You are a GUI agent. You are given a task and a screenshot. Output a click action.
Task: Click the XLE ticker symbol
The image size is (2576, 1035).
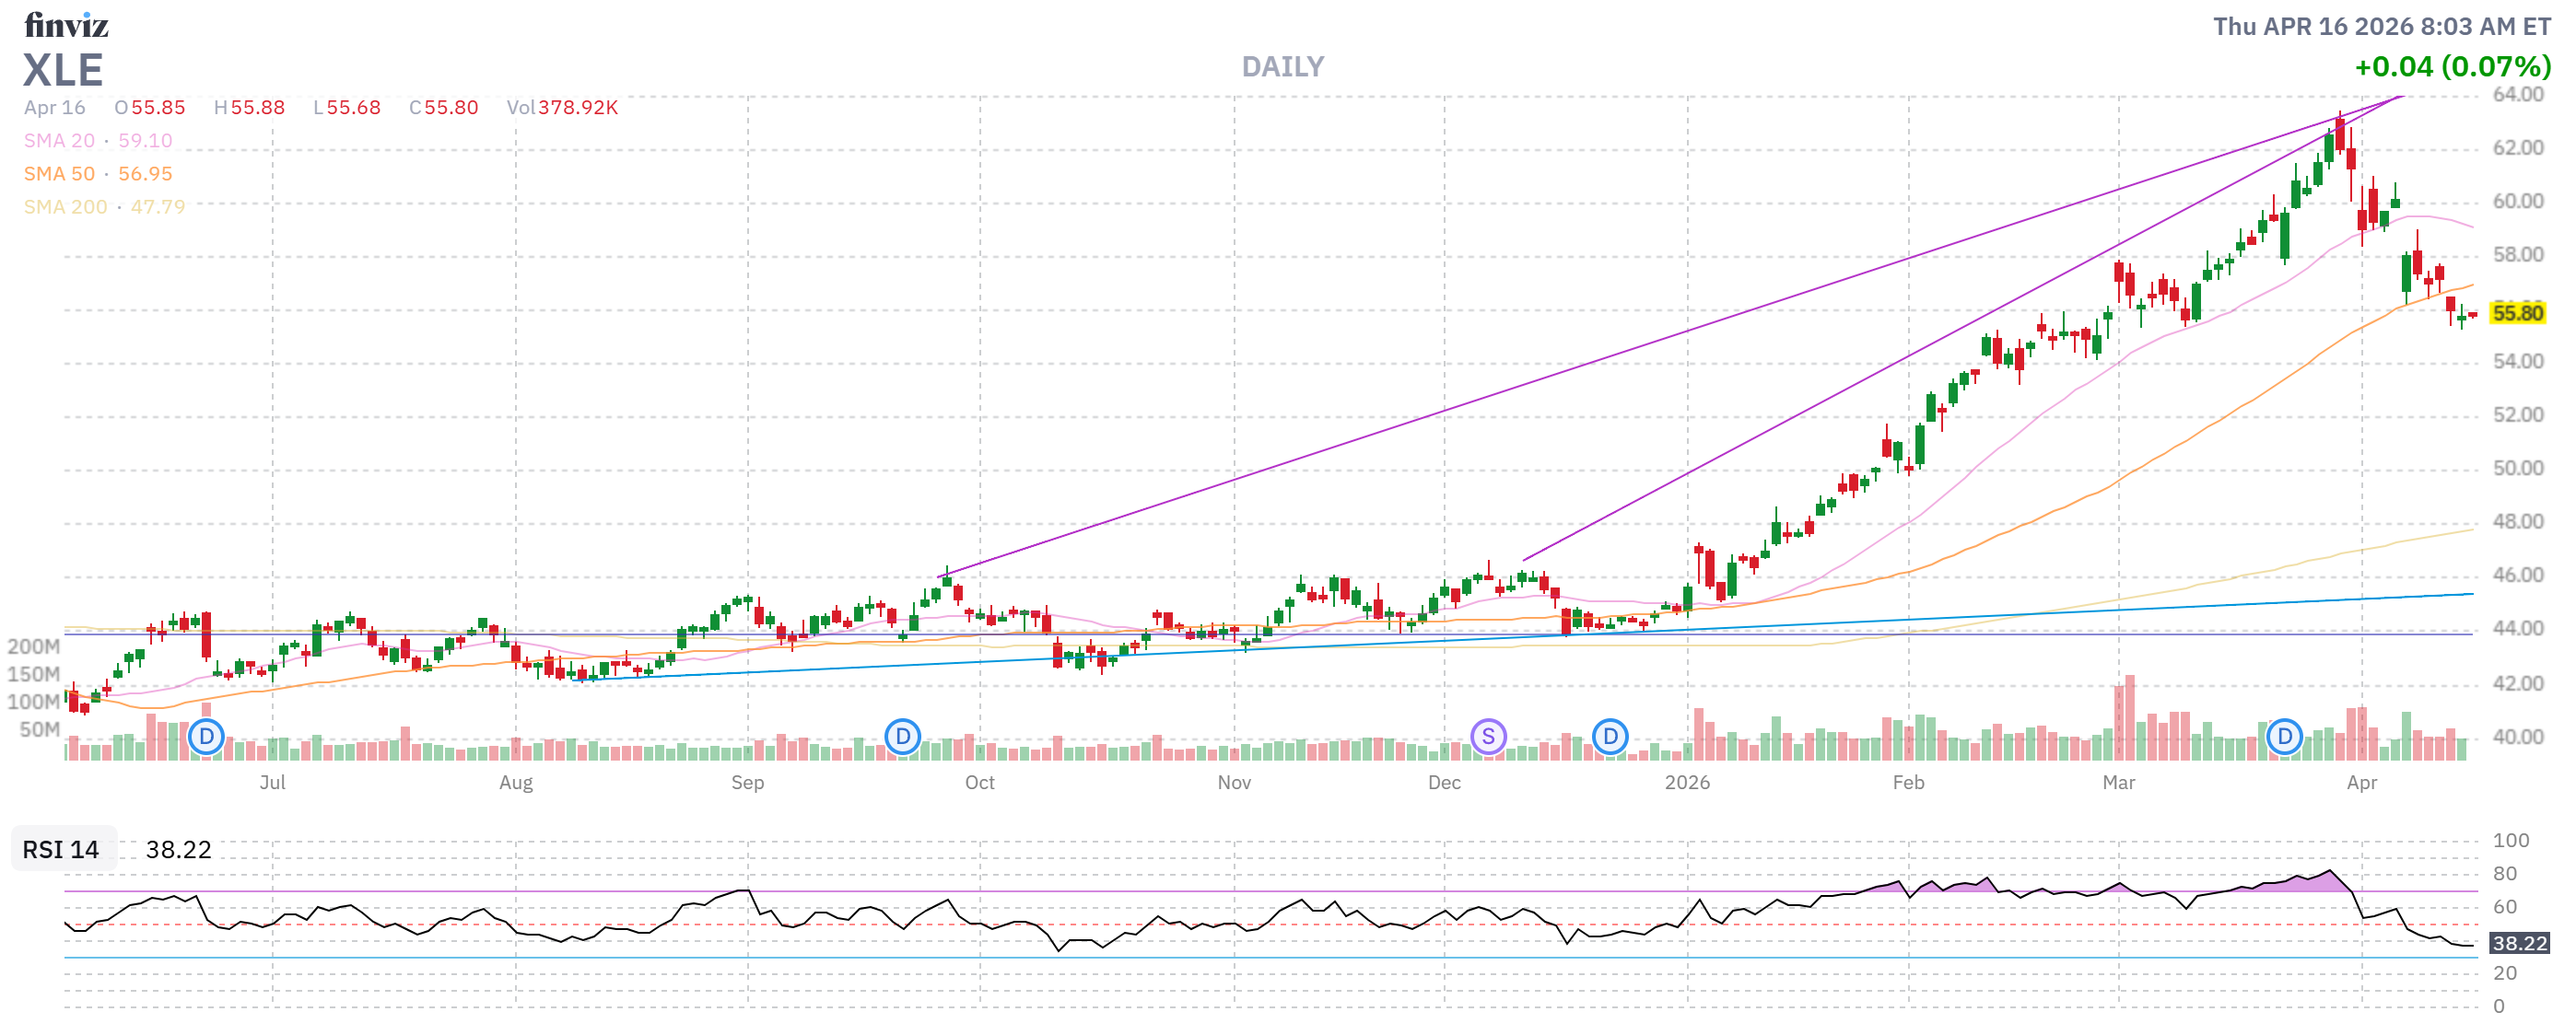click(x=63, y=70)
